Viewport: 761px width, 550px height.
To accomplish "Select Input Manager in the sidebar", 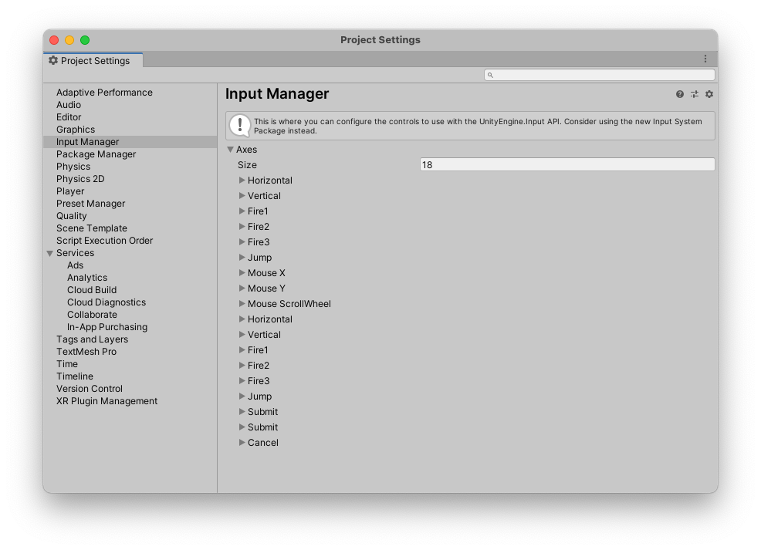I will coord(130,142).
